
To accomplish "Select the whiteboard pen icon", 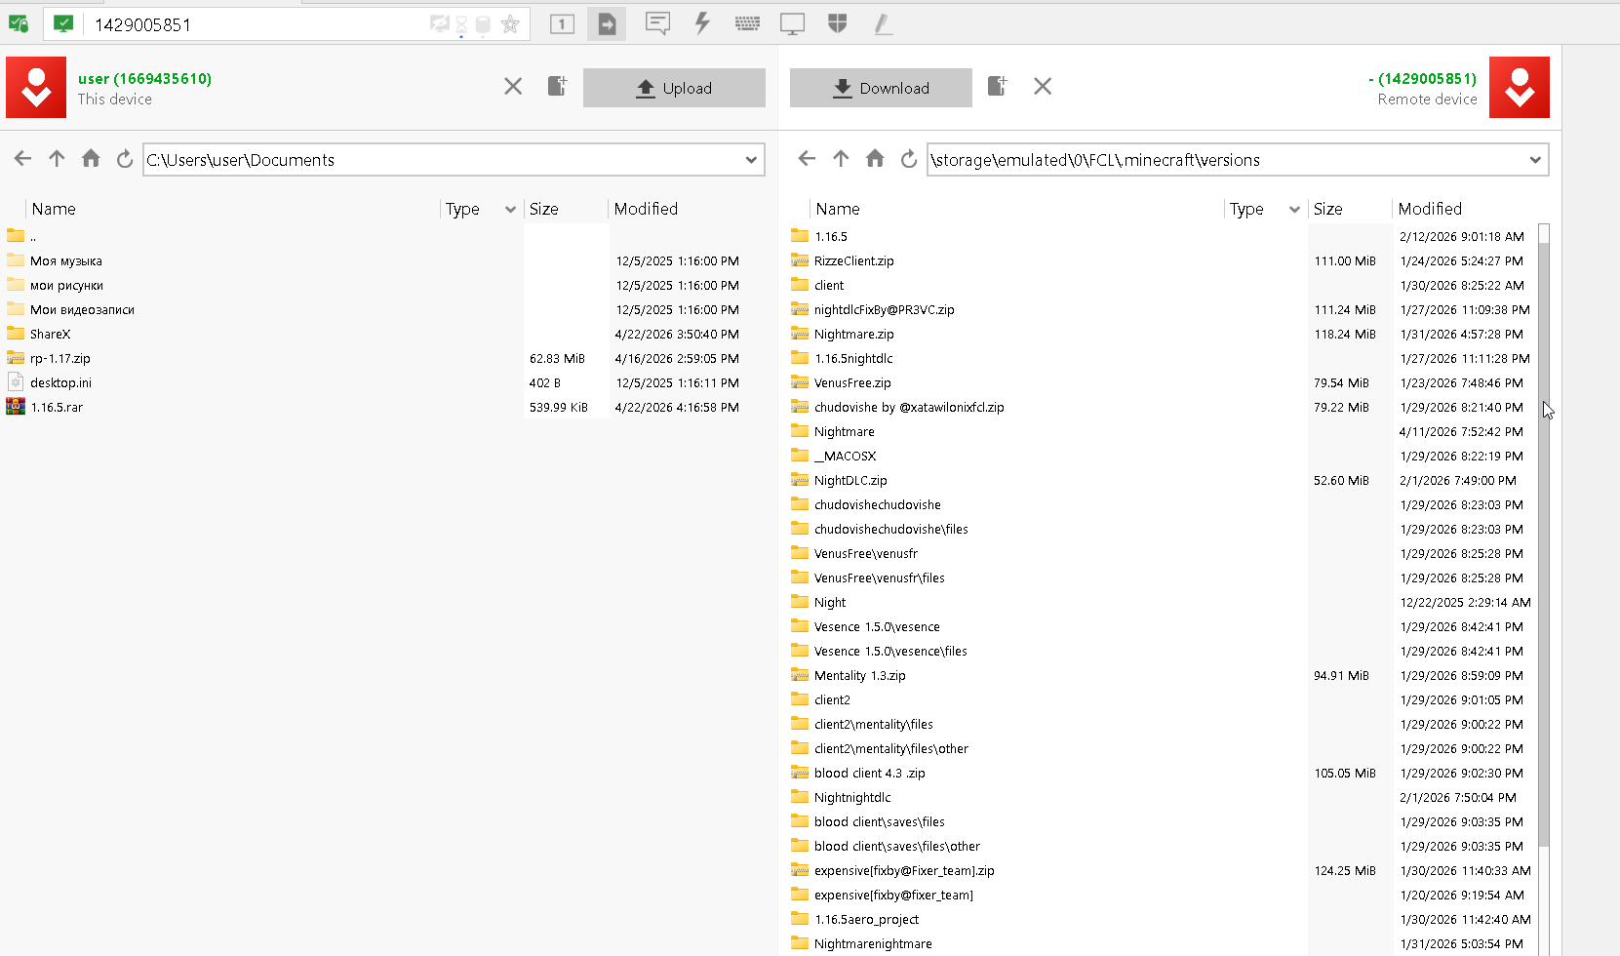I will pos(884,23).
